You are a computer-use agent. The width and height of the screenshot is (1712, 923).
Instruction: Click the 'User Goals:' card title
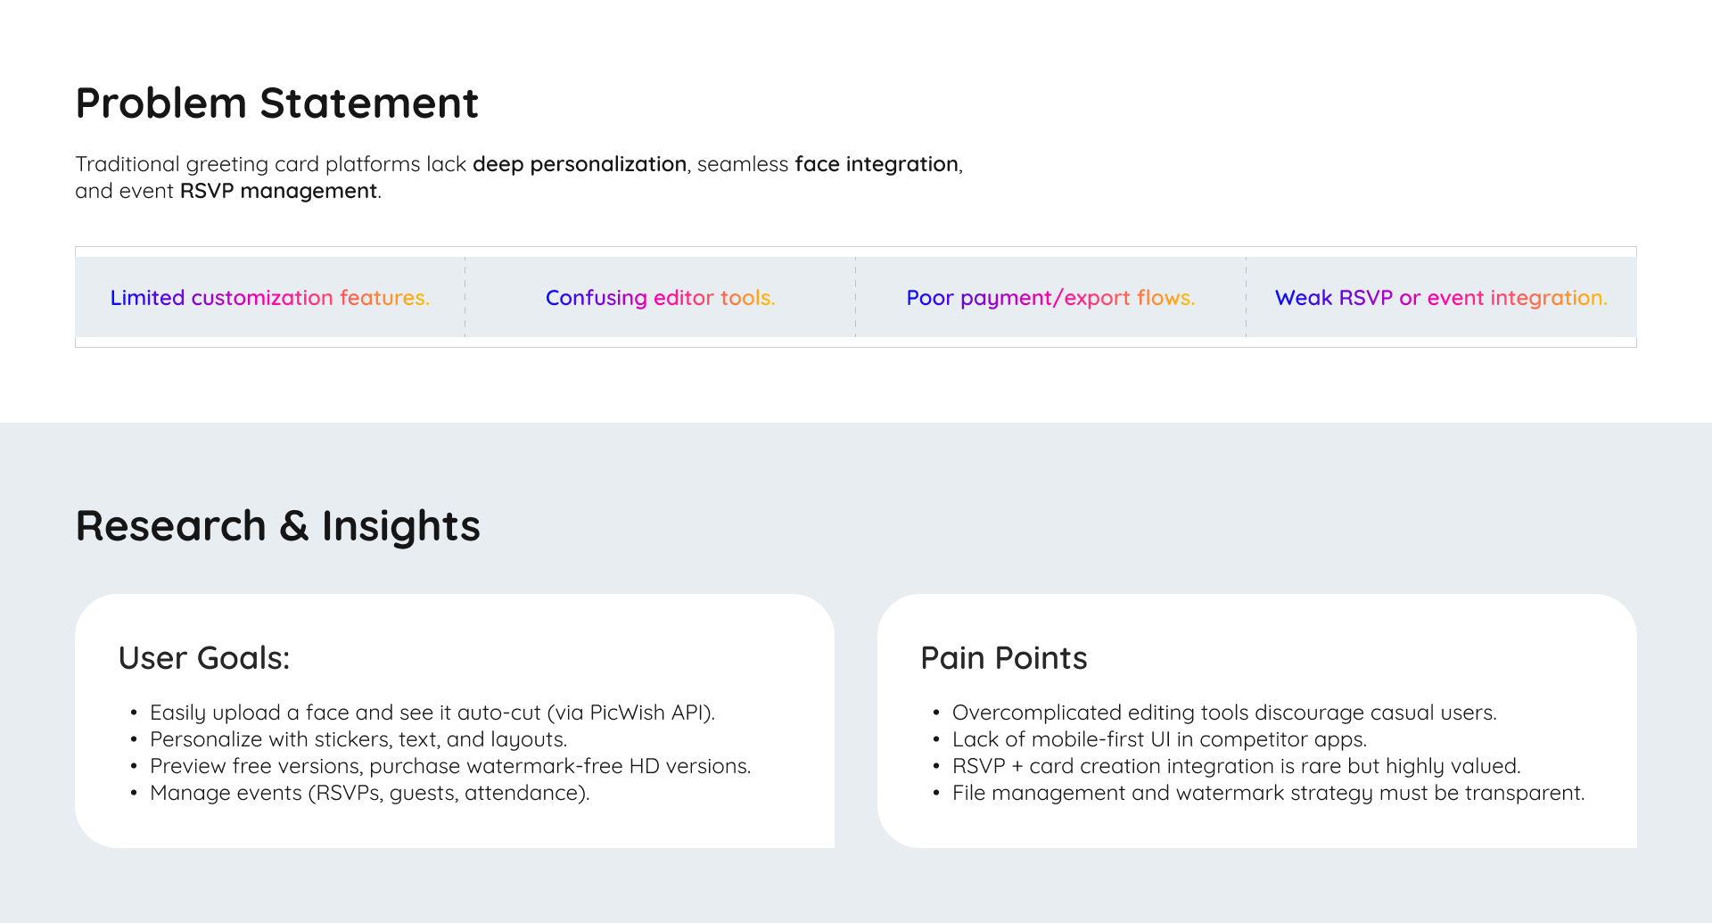[x=204, y=658]
